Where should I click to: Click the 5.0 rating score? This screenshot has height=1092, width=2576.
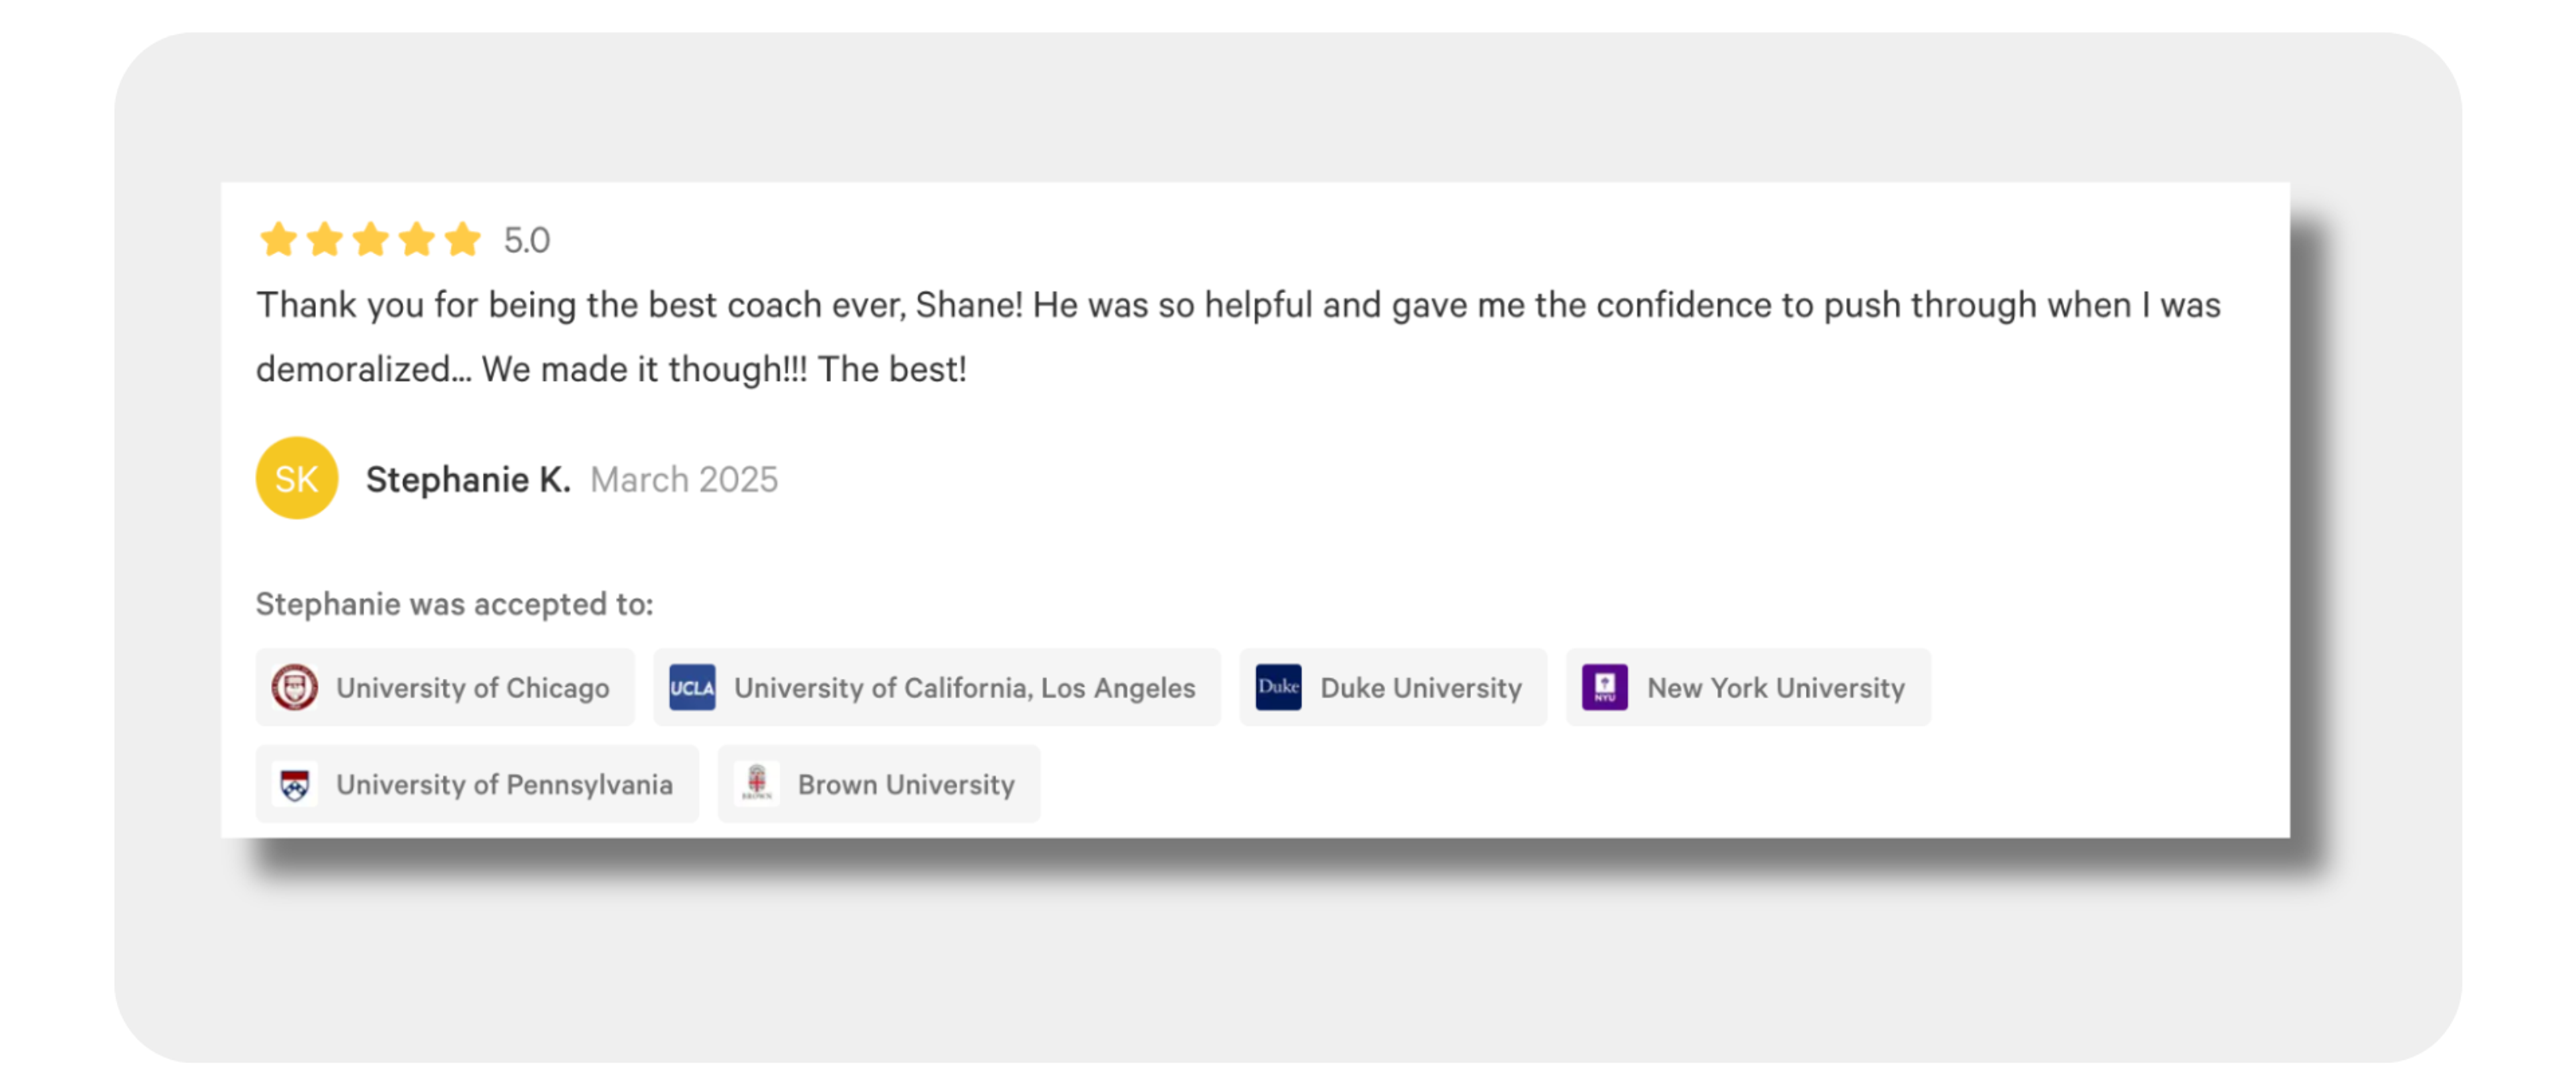pyautogui.click(x=526, y=240)
